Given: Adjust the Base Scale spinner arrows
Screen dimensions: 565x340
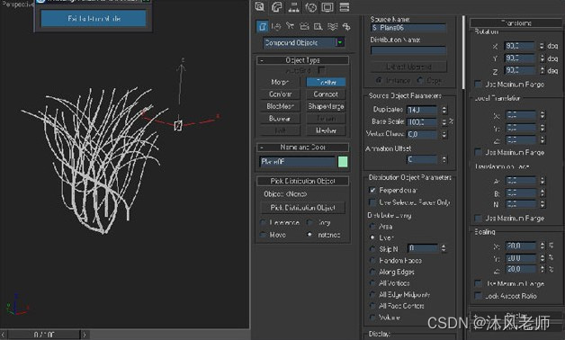Looking at the screenshot, I should [444, 122].
